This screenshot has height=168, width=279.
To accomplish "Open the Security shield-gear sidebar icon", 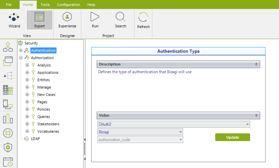I will point(8,147).
